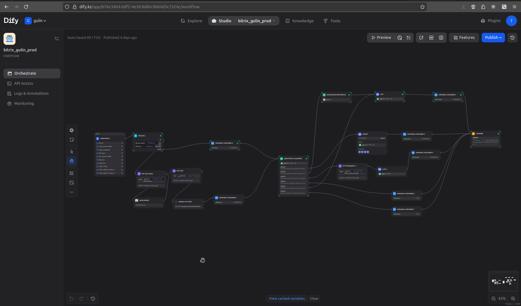
Task: Zoom out the workflow canvas
Action: point(493,299)
